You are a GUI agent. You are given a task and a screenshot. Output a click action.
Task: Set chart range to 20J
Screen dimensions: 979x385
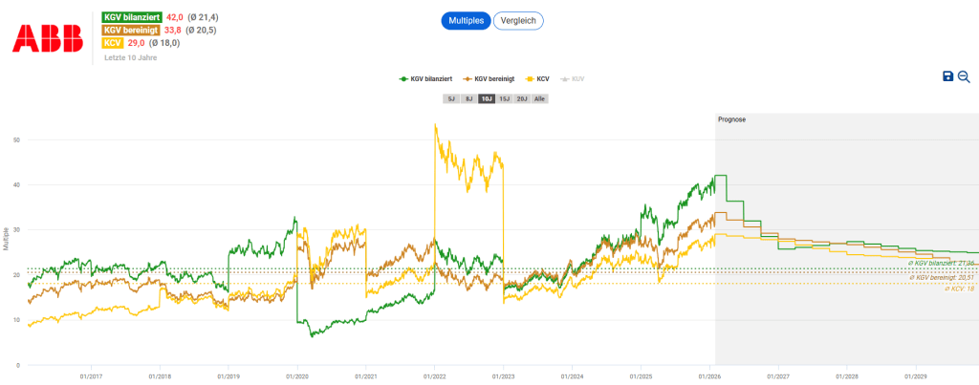coord(522,98)
